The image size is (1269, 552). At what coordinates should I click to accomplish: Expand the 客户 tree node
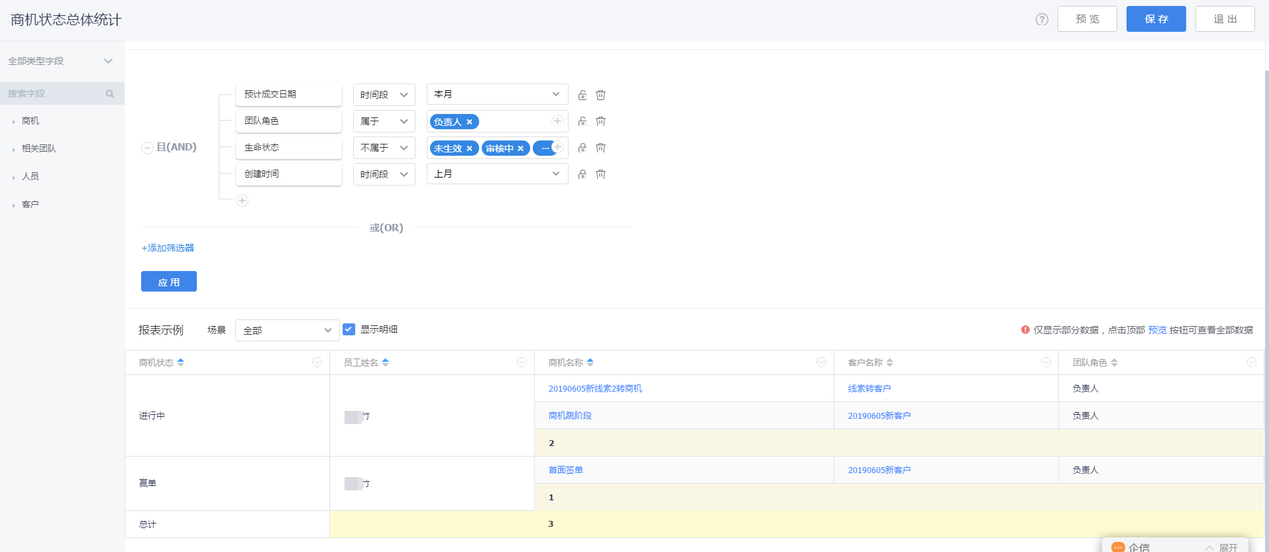13,205
